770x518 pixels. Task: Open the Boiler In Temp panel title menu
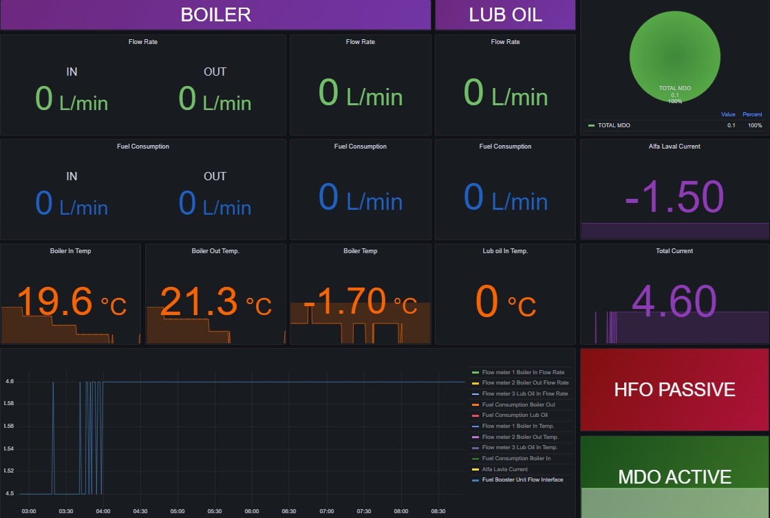pyautogui.click(x=70, y=251)
